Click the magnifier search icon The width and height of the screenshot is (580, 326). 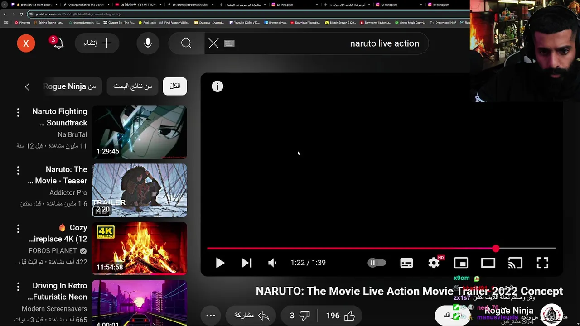[186, 43]
